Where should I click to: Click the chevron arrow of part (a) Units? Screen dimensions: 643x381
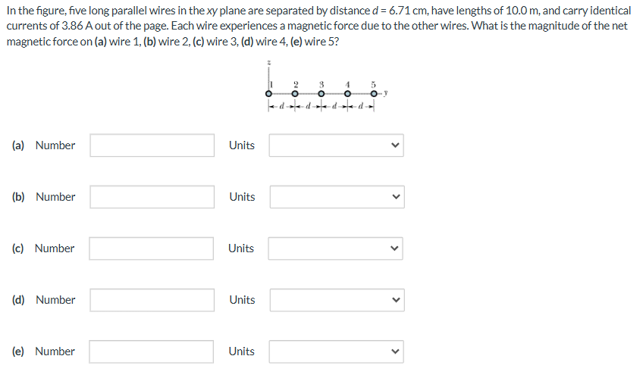click(395, 145)
